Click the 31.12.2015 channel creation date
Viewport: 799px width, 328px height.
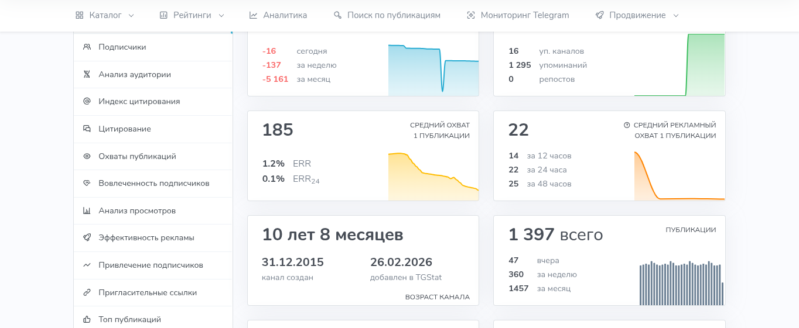click(293, 262)
